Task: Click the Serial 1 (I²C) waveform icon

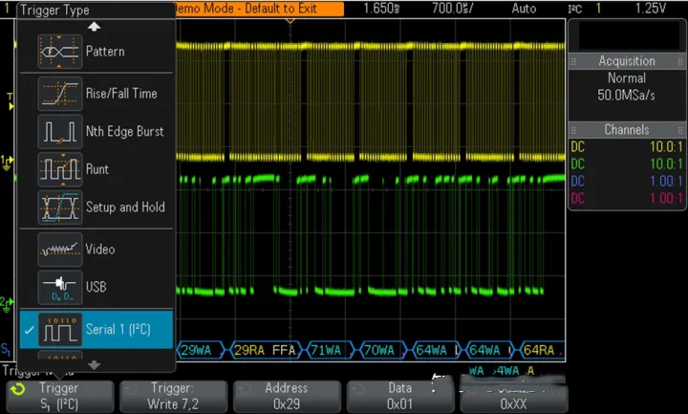Action: coord(59,329)
